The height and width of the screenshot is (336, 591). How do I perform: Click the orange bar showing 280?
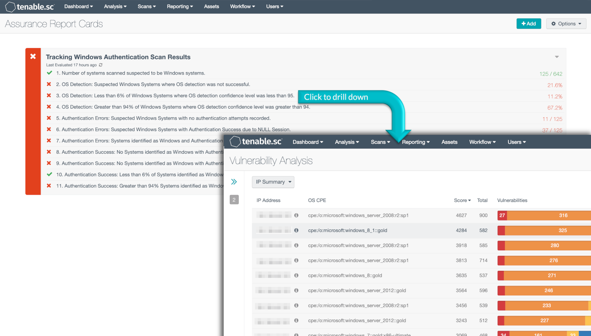[x=548, y=245]
